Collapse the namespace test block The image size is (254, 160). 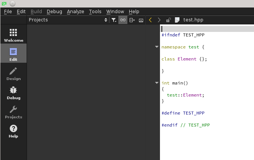[157, 47]
